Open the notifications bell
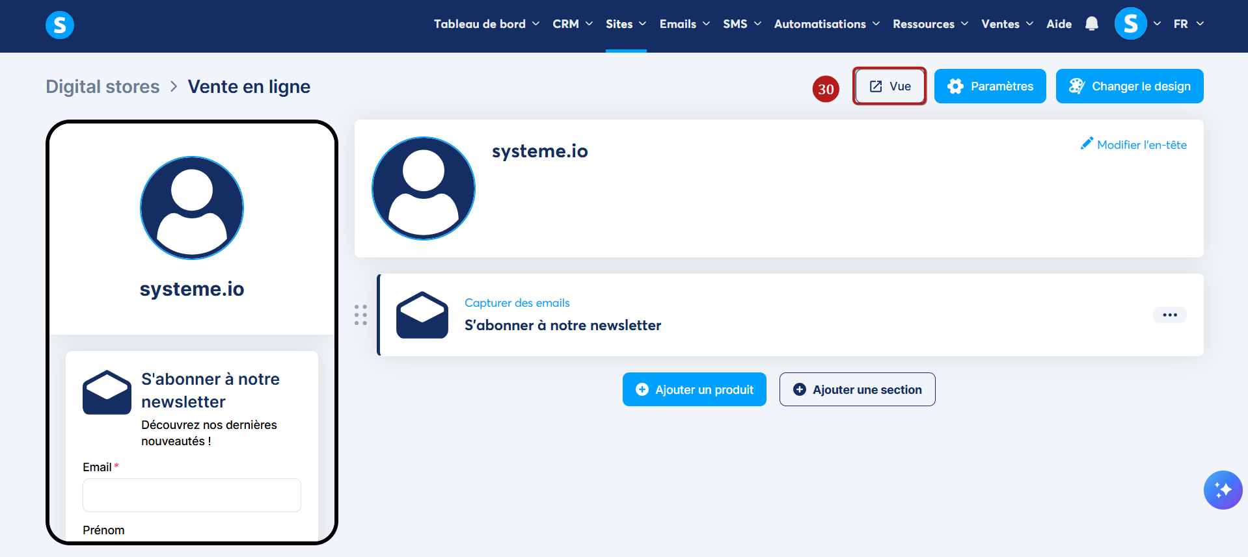This screenshot has width=1248, height=557. click(1092, 24)
